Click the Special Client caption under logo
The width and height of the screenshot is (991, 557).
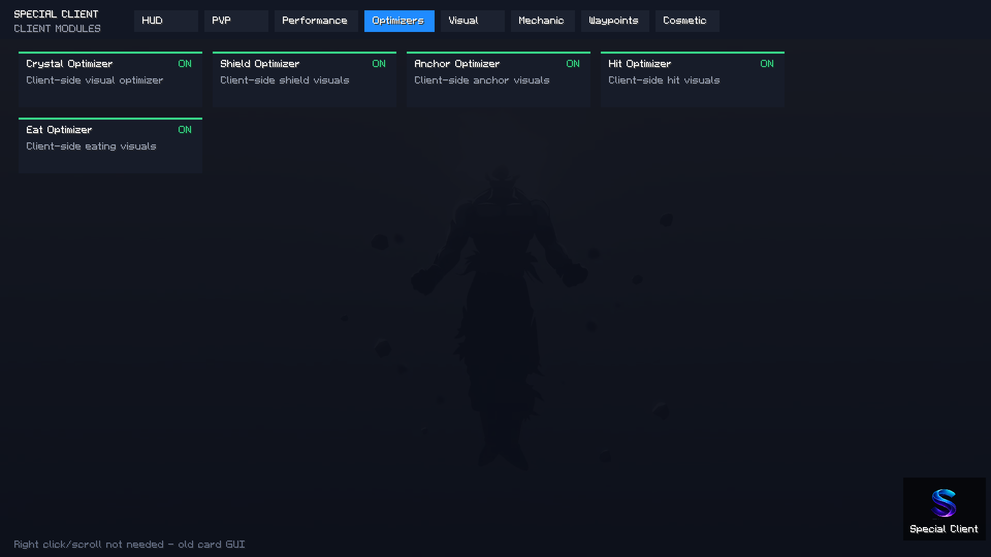(944, 529)
